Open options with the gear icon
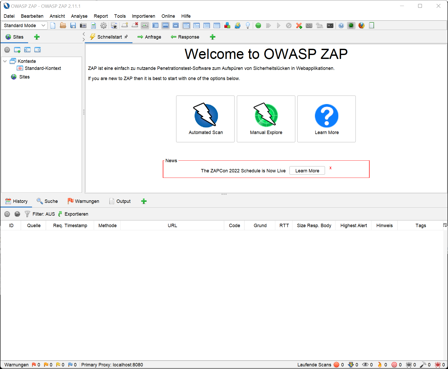The height and width of the screenshot is (369, 448). click(x=104, y=26)
